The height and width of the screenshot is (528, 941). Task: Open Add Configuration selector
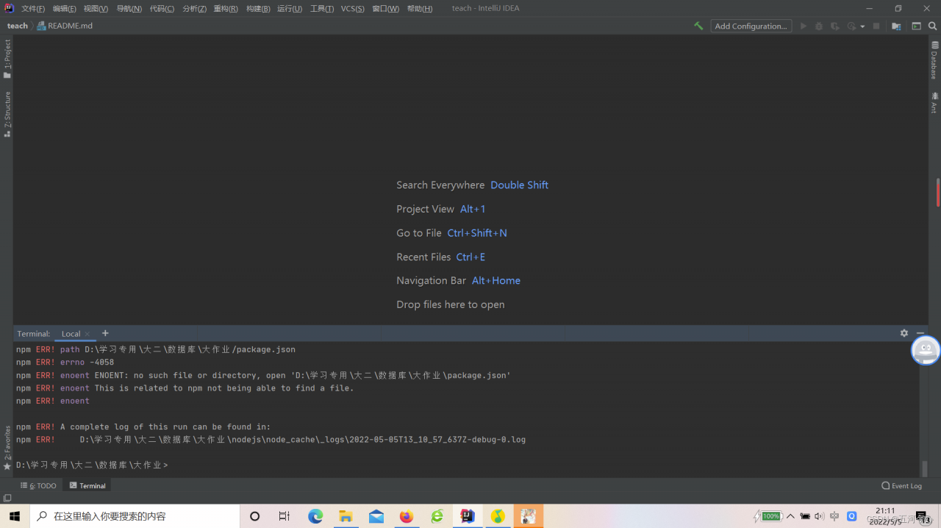click(751, 26)
